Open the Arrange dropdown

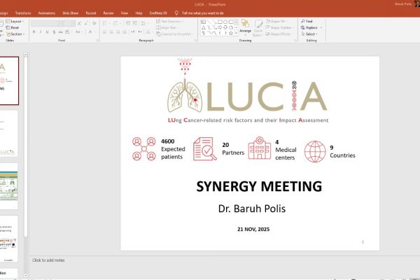(x=246, y=27)
